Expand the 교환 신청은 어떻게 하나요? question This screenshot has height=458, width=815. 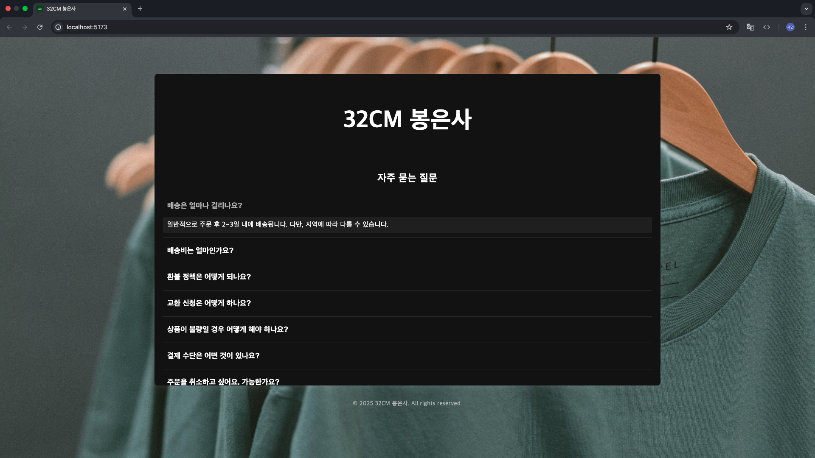407,303
